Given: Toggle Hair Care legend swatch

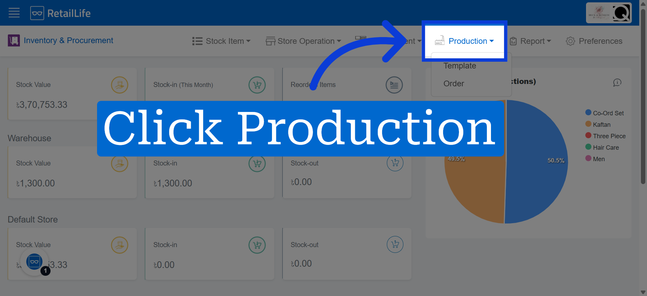Looking at the screenshot, I should pyautogui.click(x=588, y=147).
